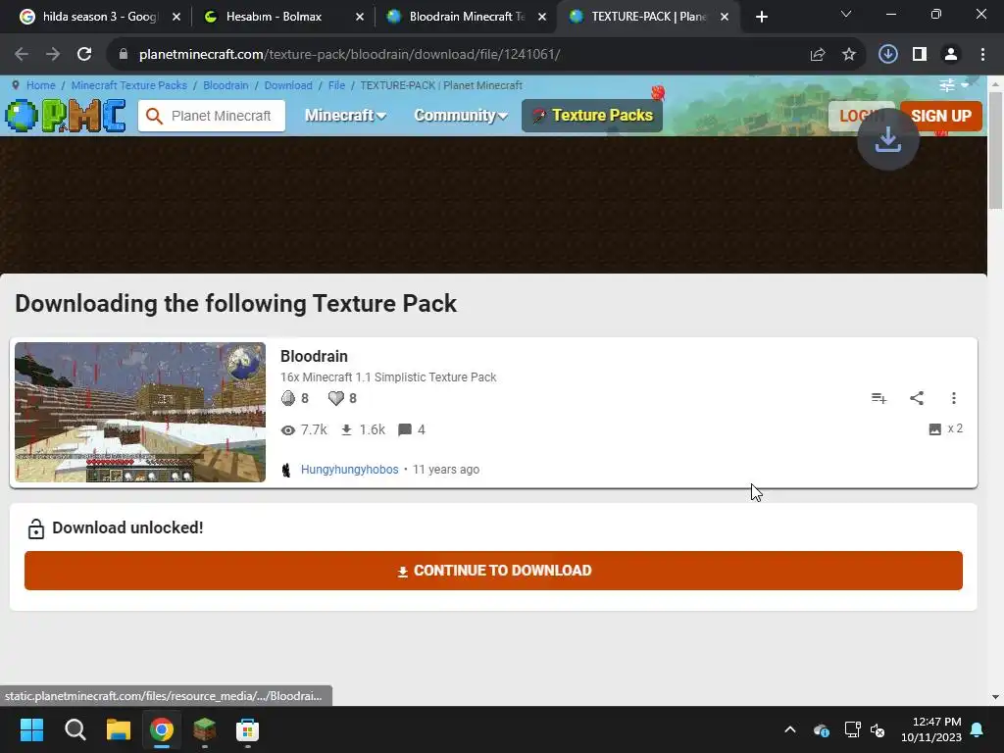This screenshot has width=1004, height=753.
Task: Open the Bloodrain pack title link
Action: (x=314, y=356)
